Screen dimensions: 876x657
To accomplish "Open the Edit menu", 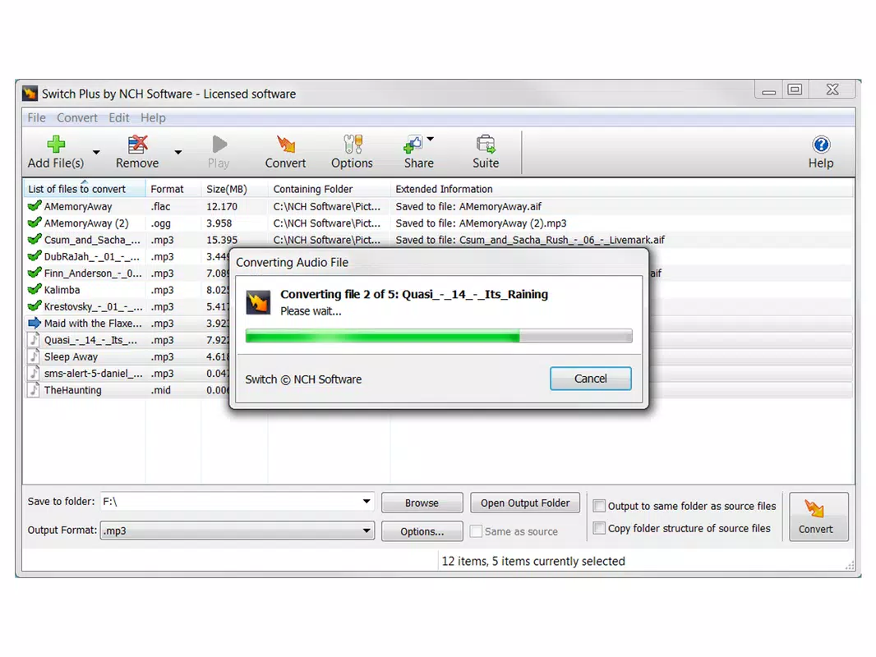I will [119, 117].
